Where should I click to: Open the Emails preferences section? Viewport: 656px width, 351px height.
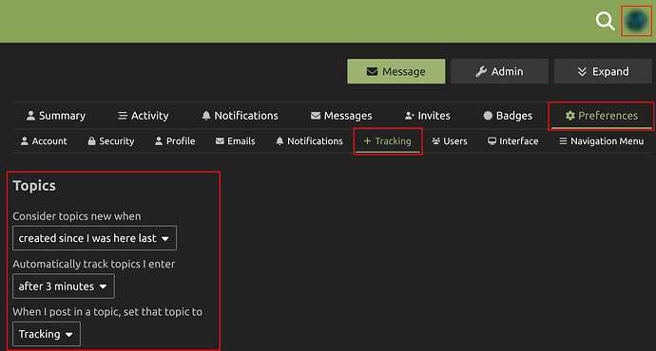coord(235,141)
